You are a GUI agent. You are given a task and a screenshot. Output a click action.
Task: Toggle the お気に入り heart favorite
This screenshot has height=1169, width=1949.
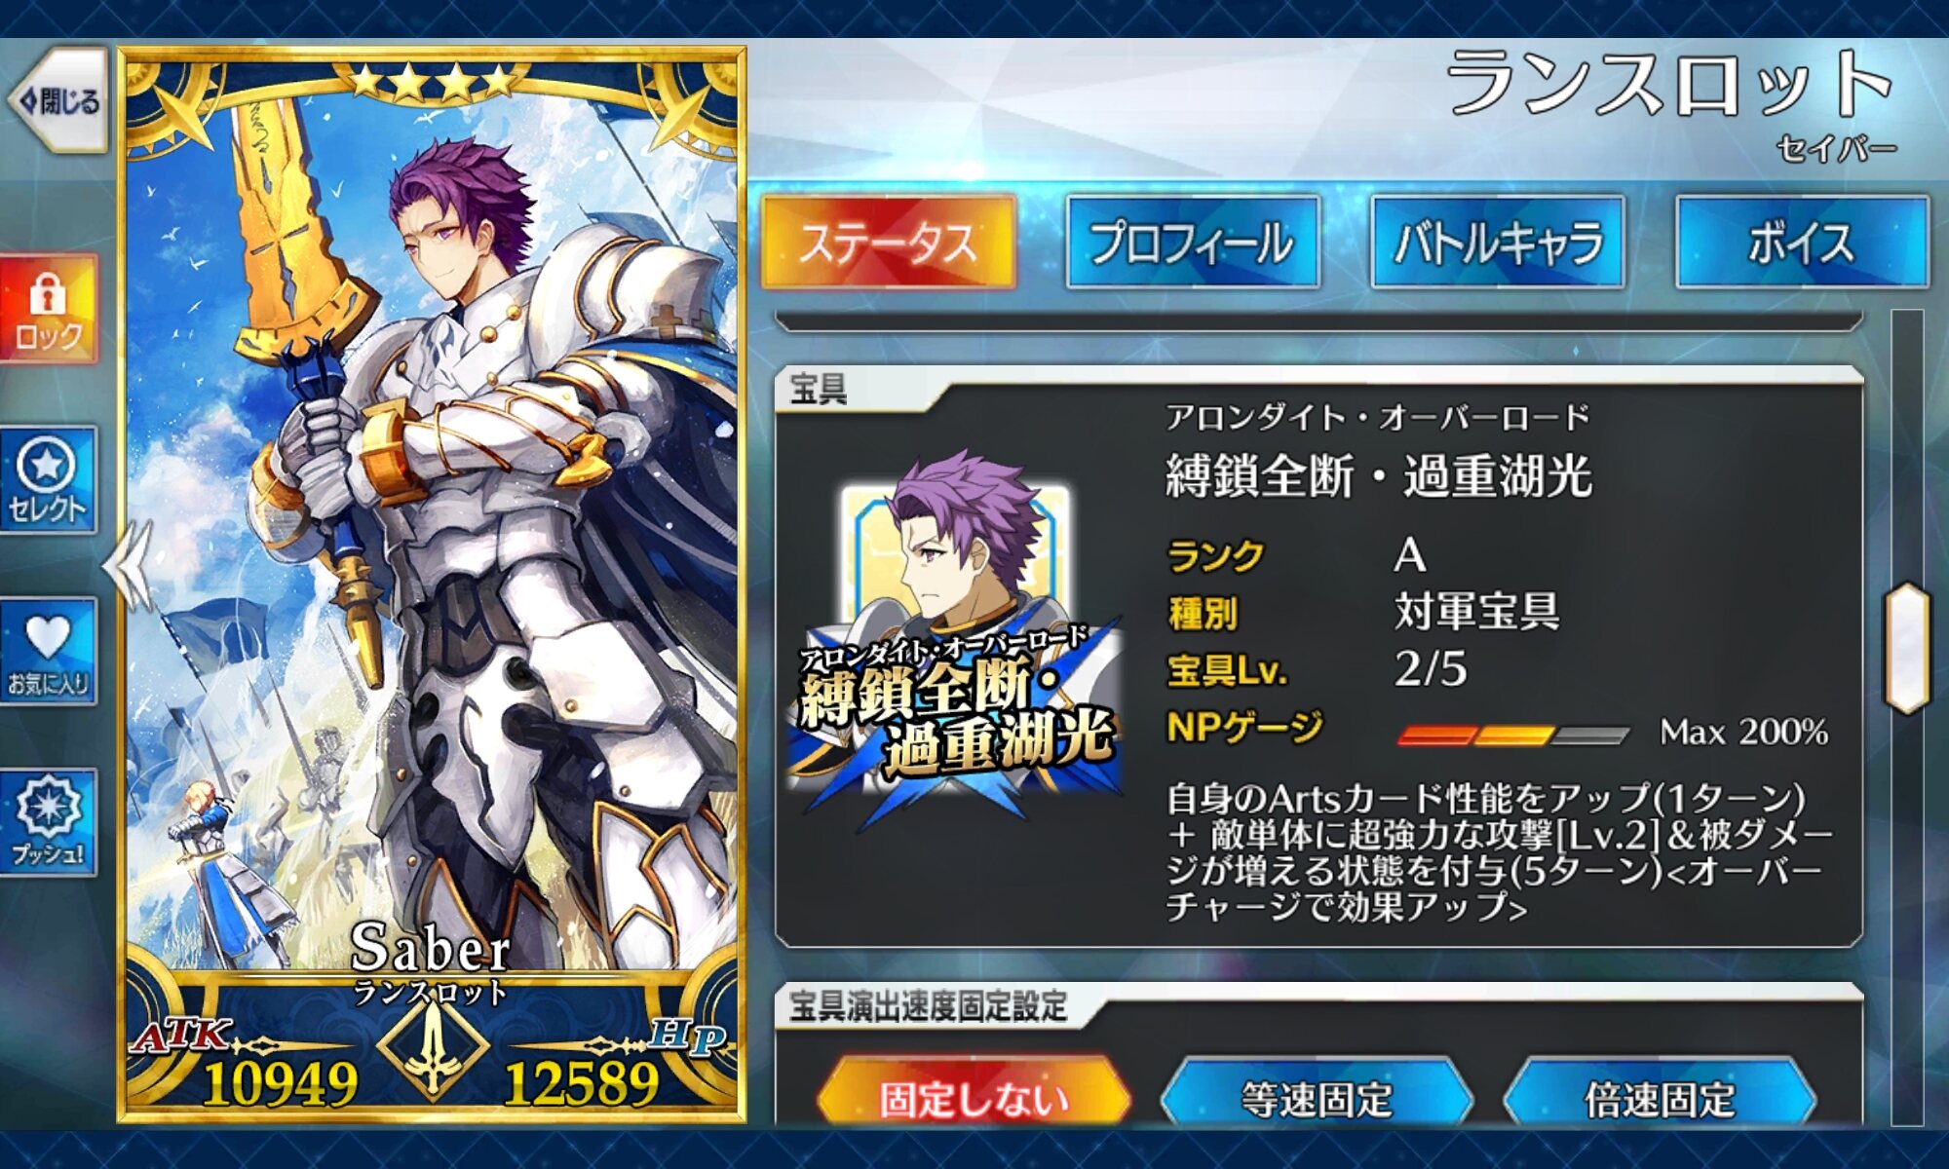49,651
